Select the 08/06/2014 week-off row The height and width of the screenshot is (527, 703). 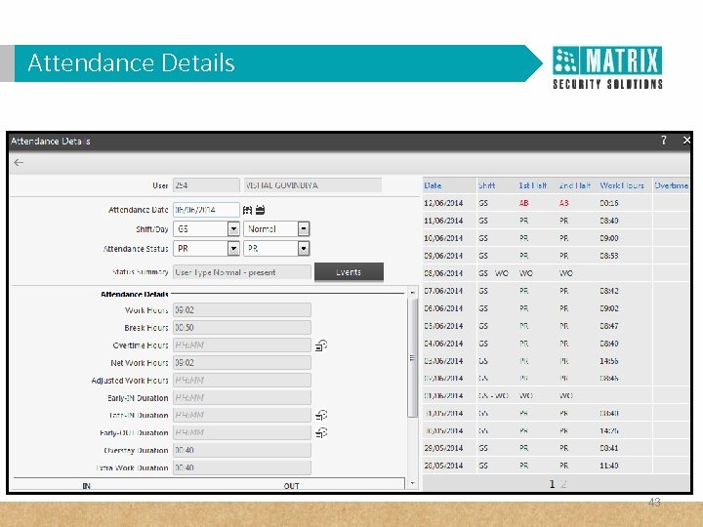(557, 273)
